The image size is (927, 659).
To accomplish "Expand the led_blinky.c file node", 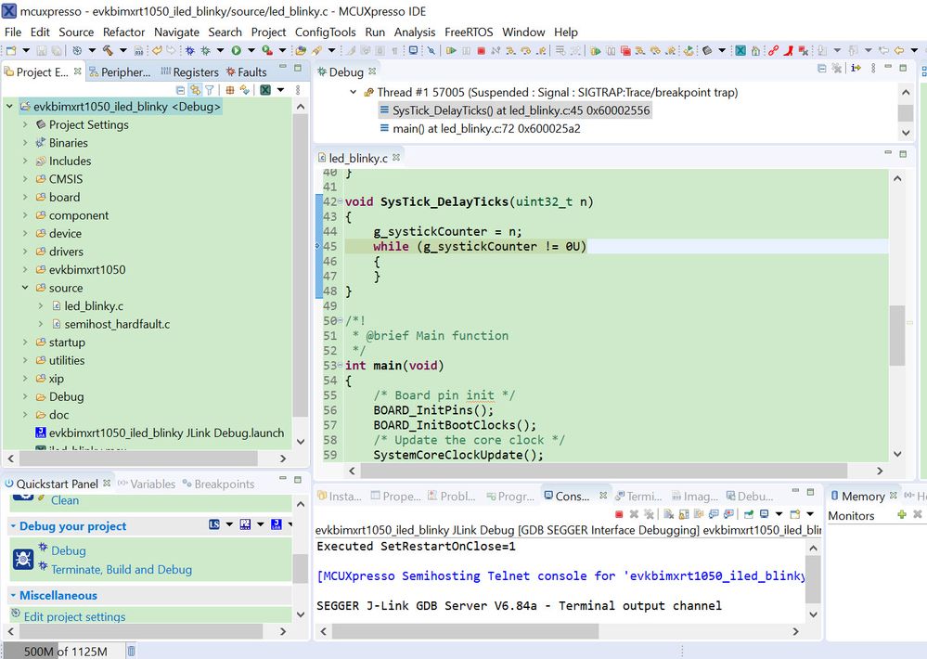I will pyautogui.click(x=40, y=306).
